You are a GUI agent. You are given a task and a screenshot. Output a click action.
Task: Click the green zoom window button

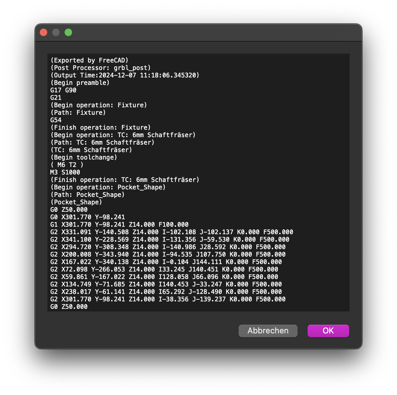click(x=68, y=32)
